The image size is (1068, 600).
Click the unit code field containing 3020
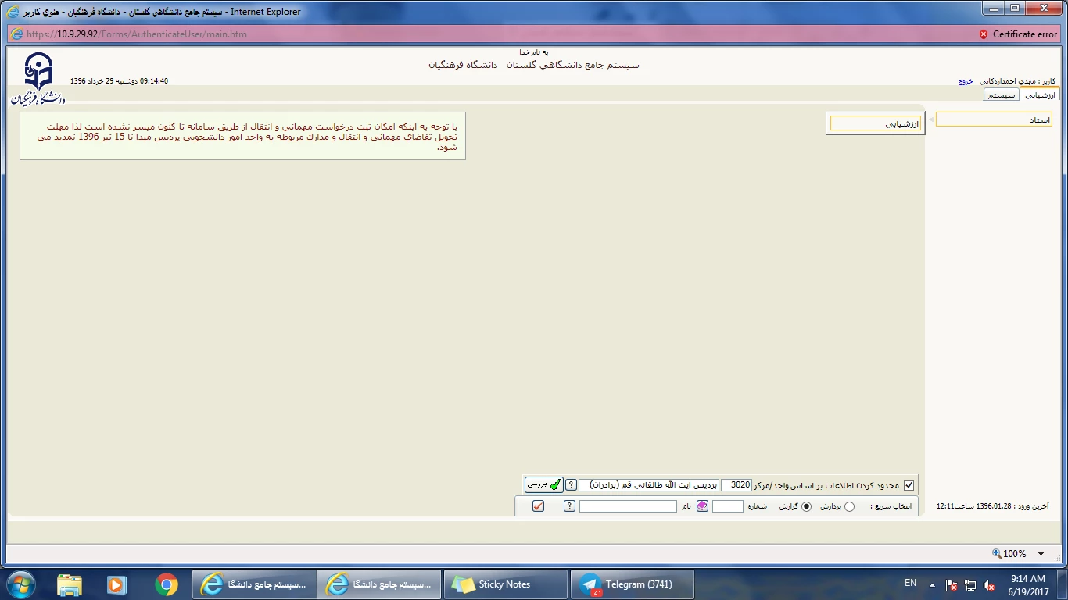pyautogui.click(x=736, y=485)
